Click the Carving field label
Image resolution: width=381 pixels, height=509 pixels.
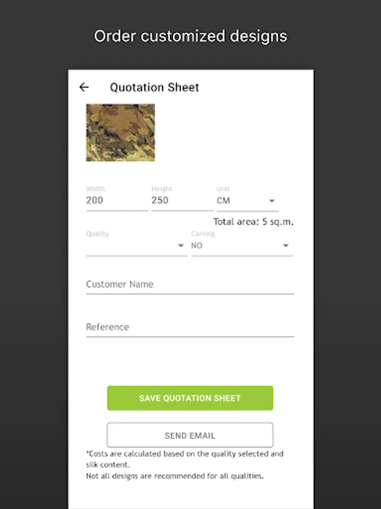click(x=203, y=234)
